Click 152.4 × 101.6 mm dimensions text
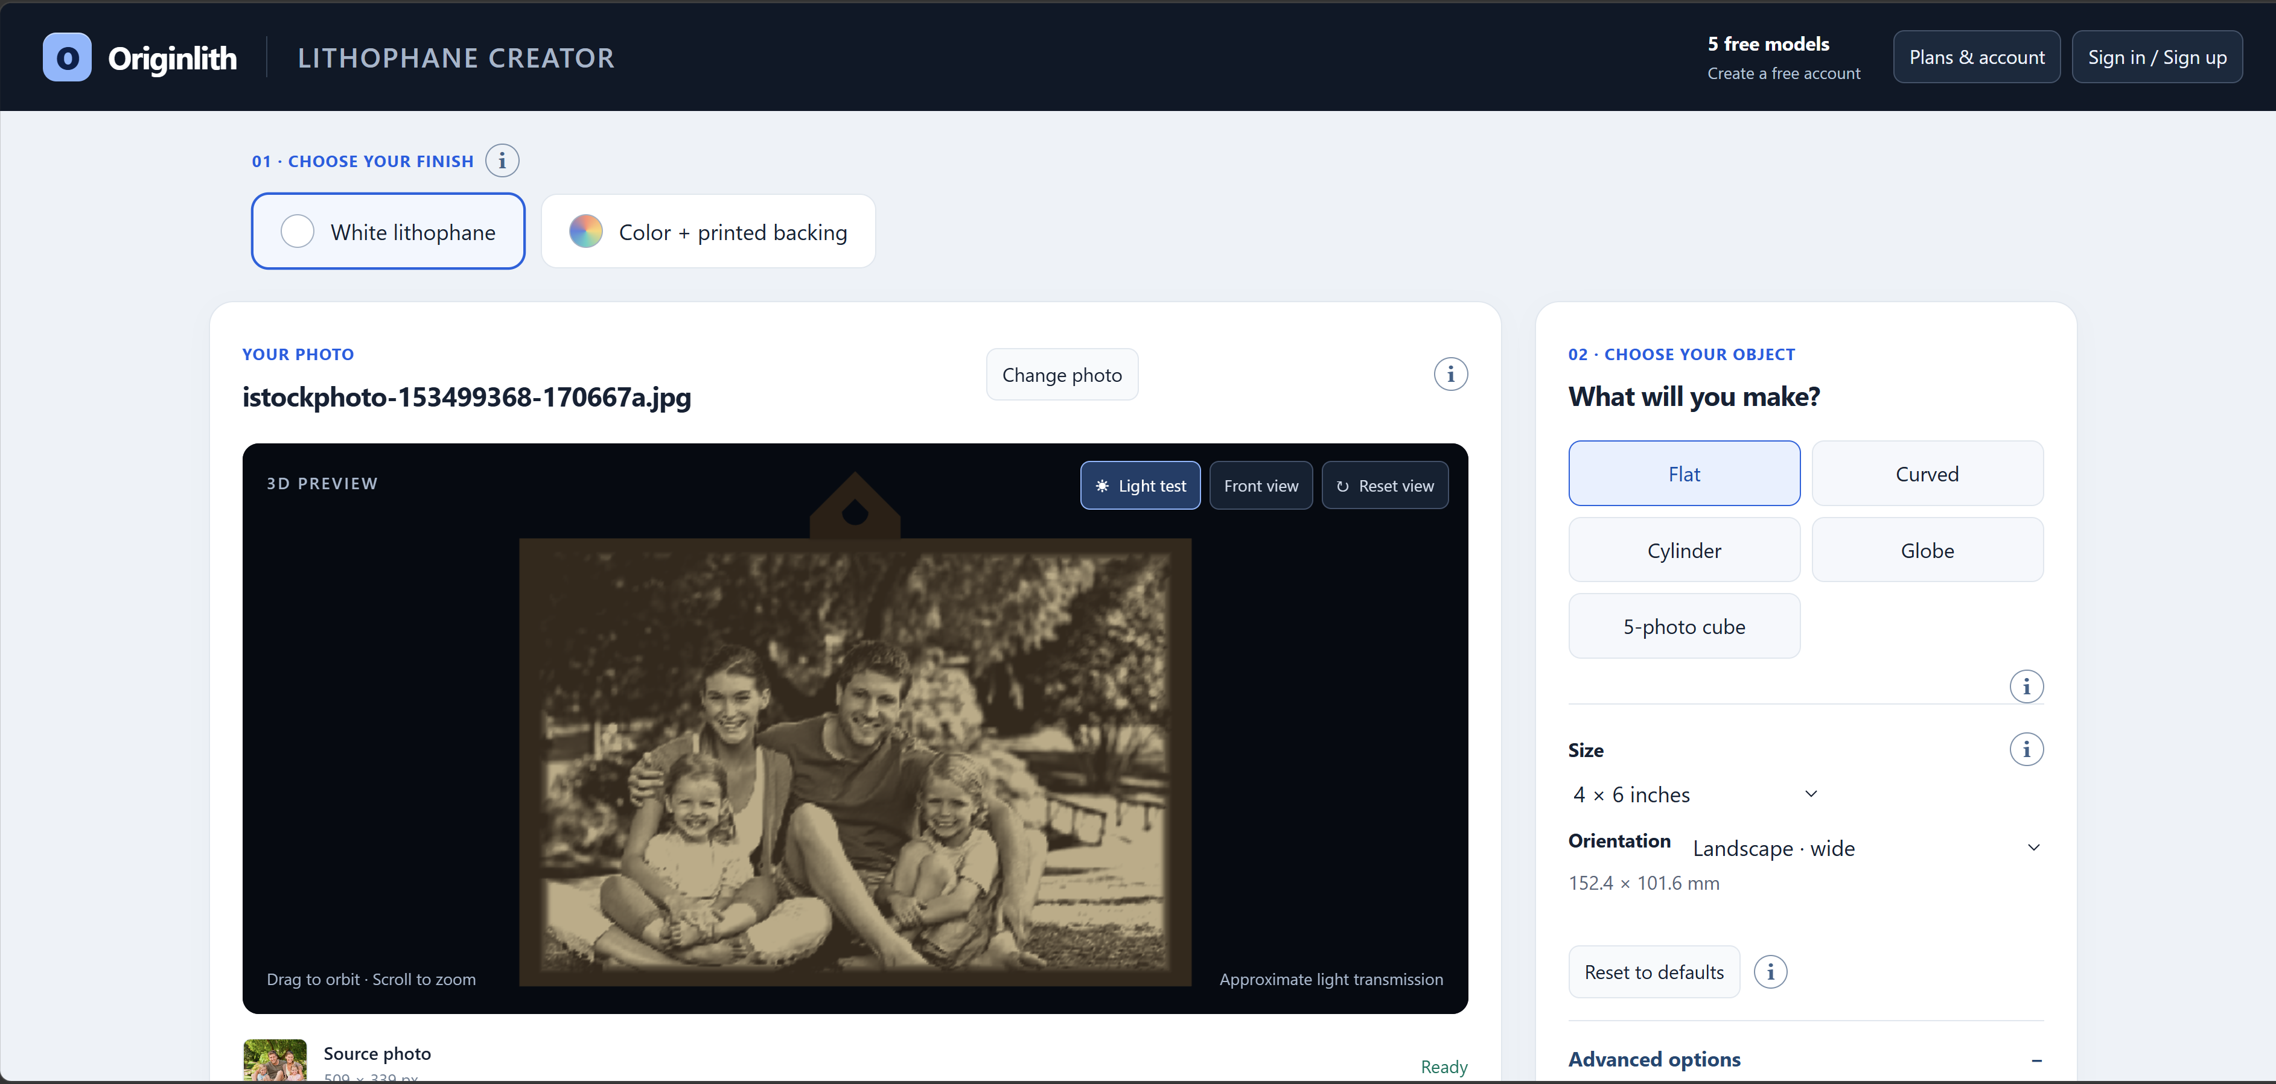 click(1643, 883)
